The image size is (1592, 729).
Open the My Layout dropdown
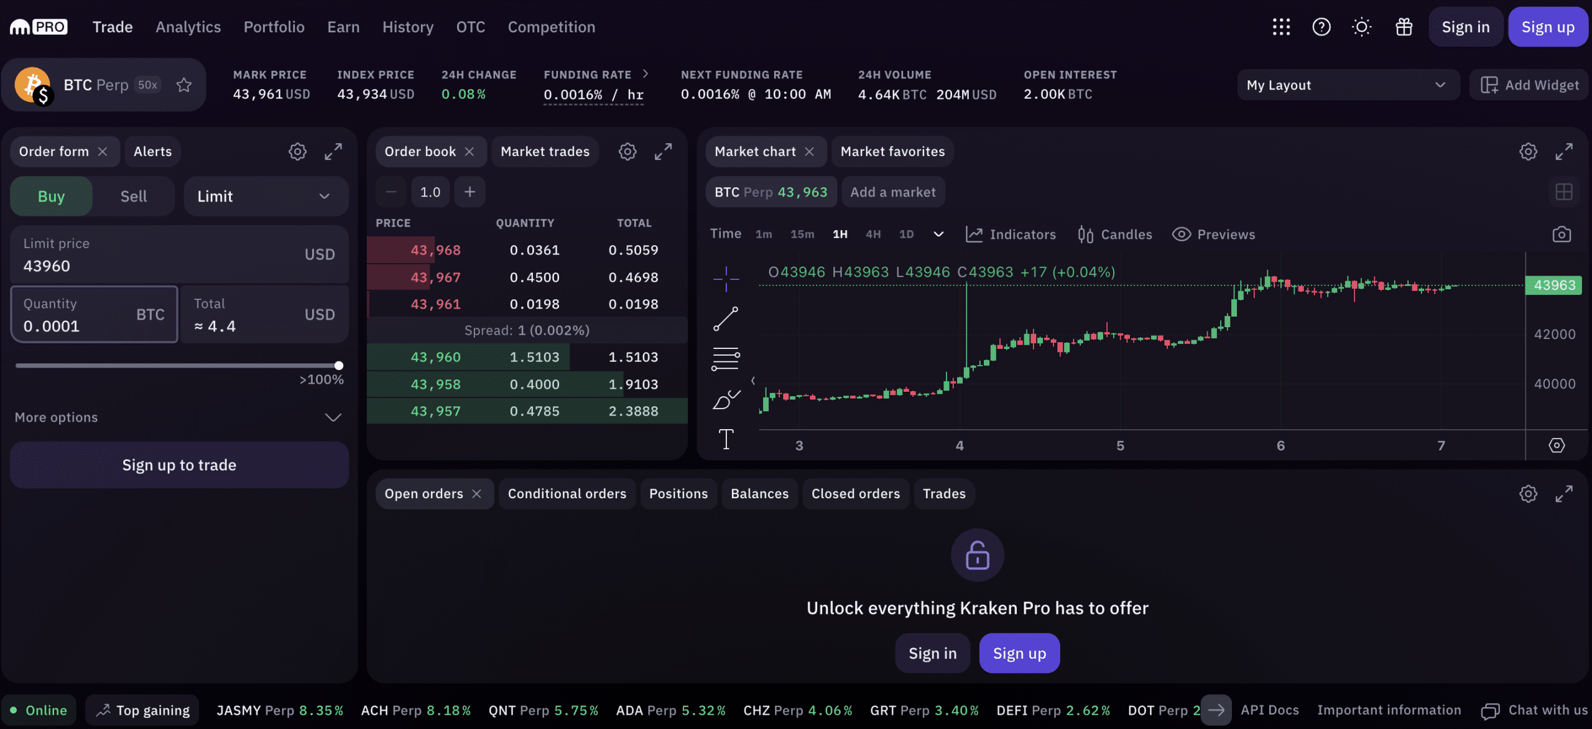(x=1348, y=85)
